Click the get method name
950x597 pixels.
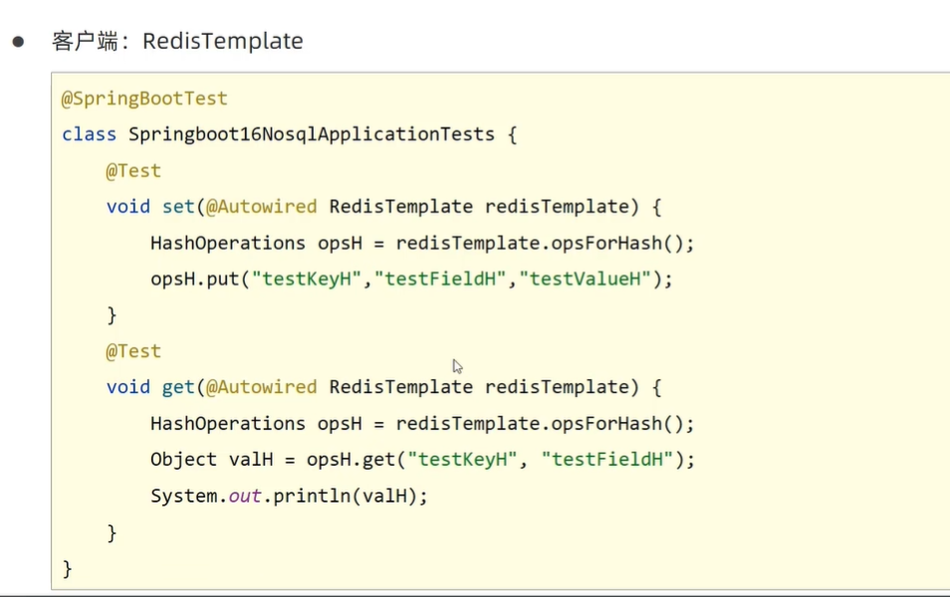[x=179, y=387]
